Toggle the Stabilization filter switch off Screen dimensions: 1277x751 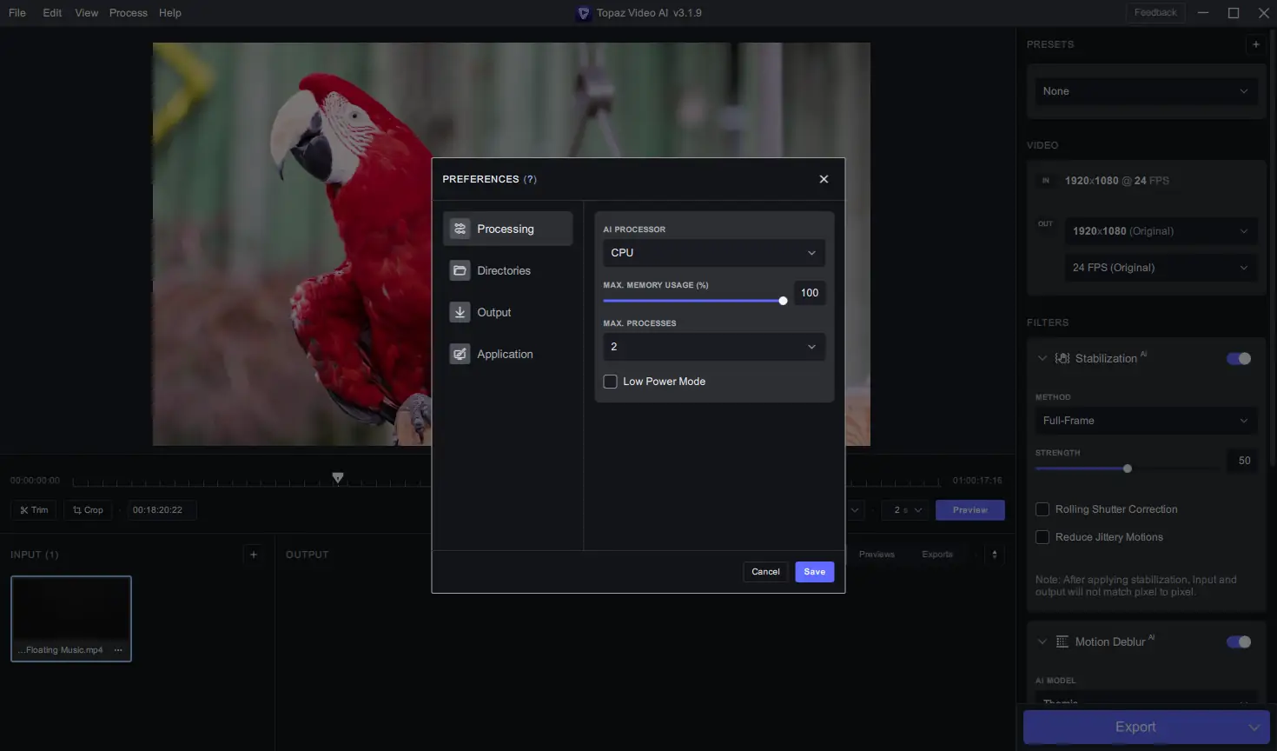(1239, 358)
